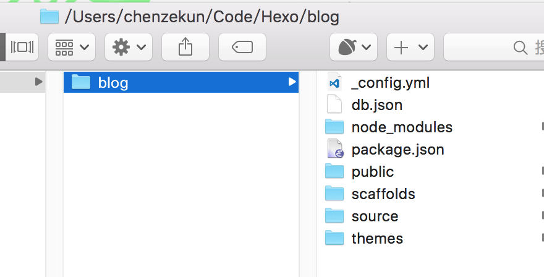The width and height of the screenshot is (544, 277).
Task: Open the themes folder
Action: 377,238
